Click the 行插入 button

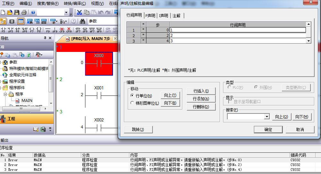point(201,91)
